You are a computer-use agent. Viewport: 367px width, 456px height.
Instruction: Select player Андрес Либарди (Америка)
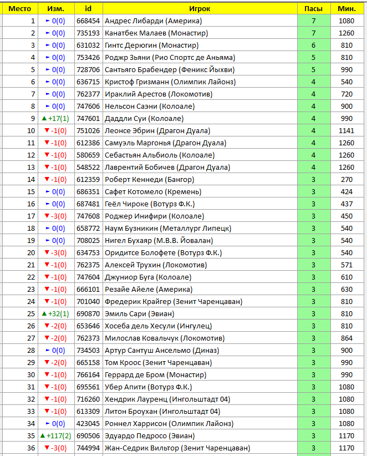[200, 21]
